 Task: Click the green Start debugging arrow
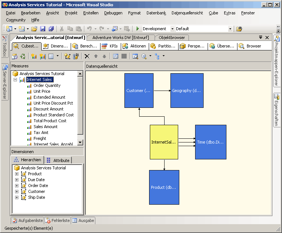tap(138, 29)
